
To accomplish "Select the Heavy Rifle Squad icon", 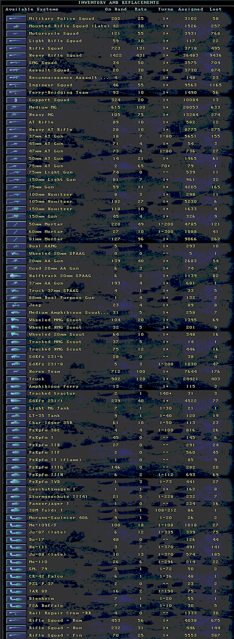I will pos(16,55).
